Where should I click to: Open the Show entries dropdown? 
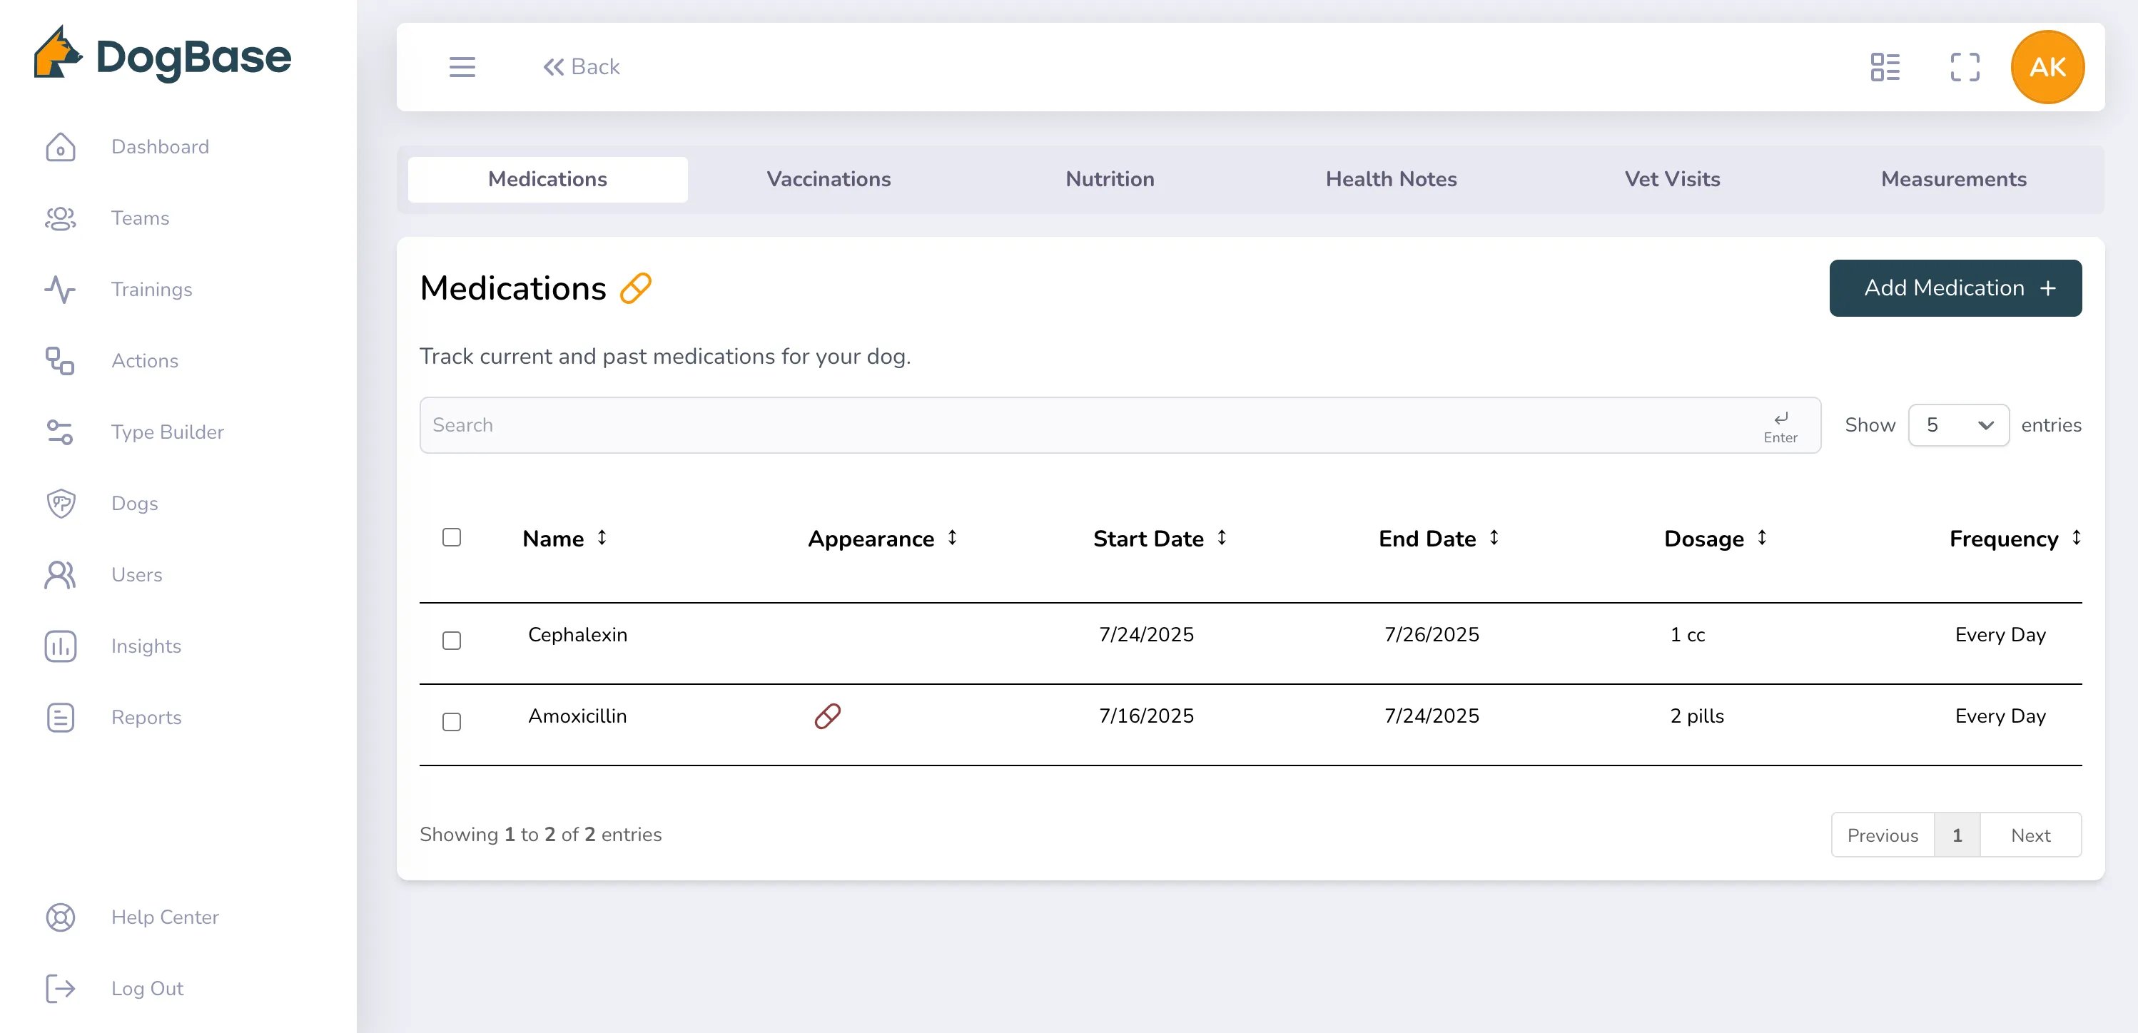point(1958,426)
